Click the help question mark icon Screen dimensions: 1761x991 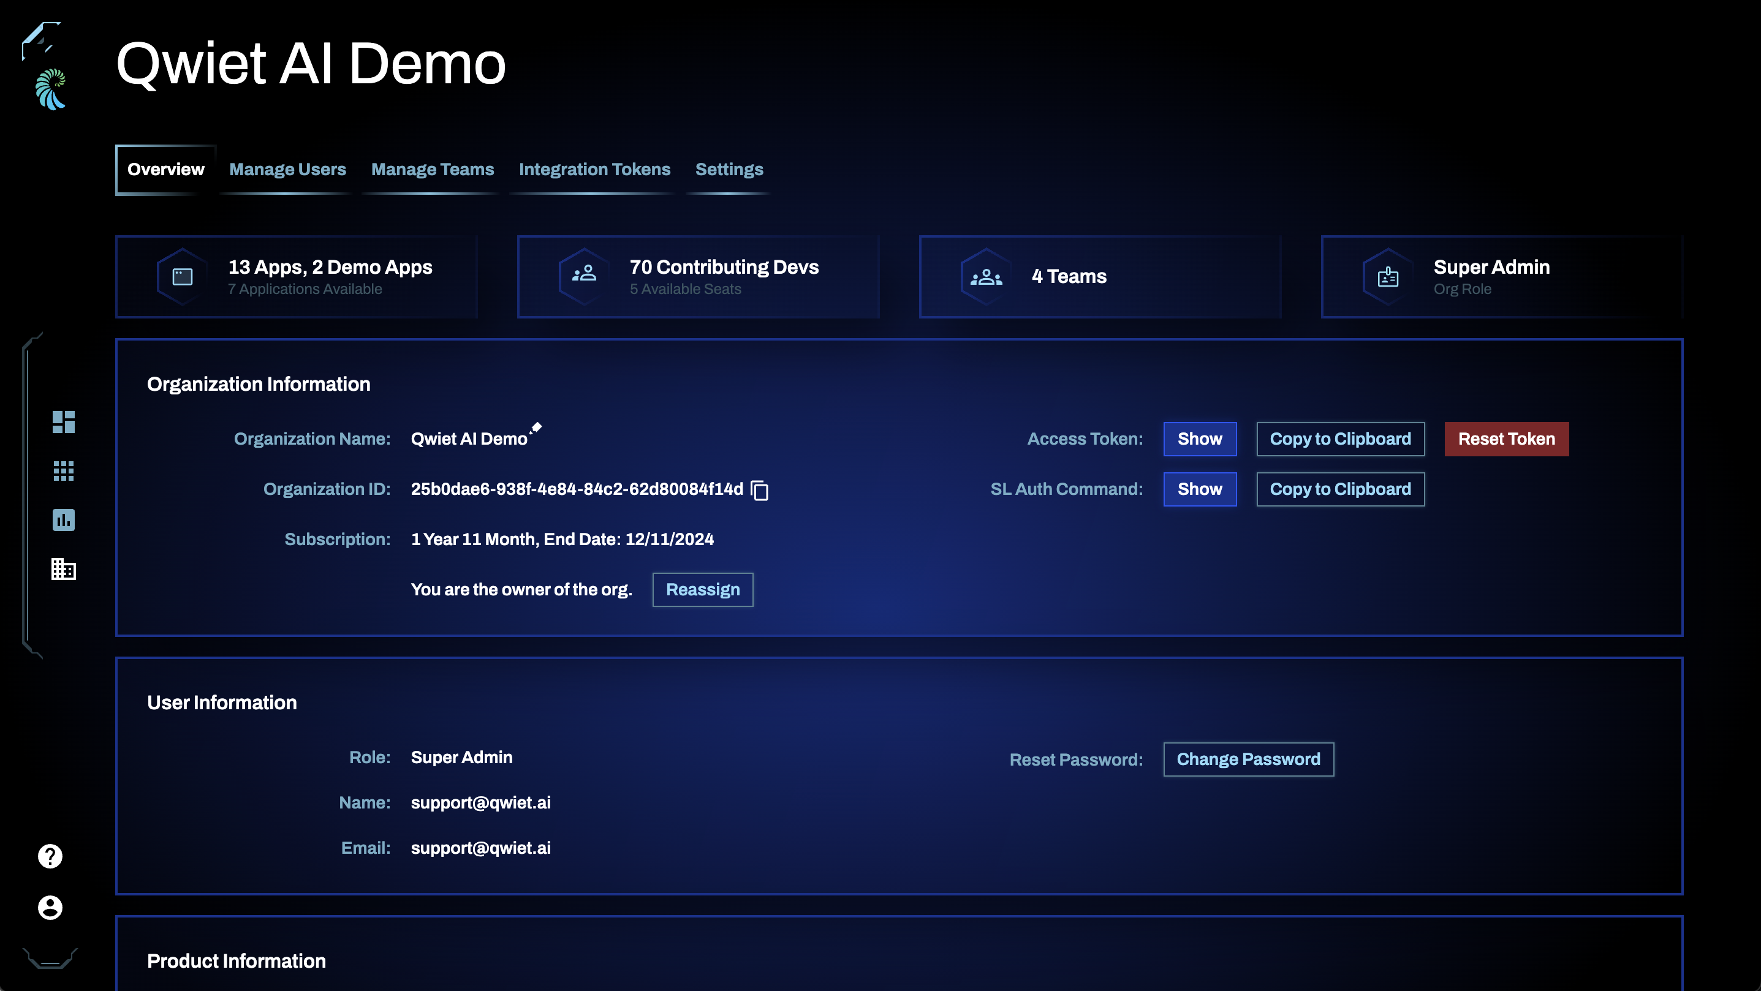pyautogui.click(x=50, y=856)
